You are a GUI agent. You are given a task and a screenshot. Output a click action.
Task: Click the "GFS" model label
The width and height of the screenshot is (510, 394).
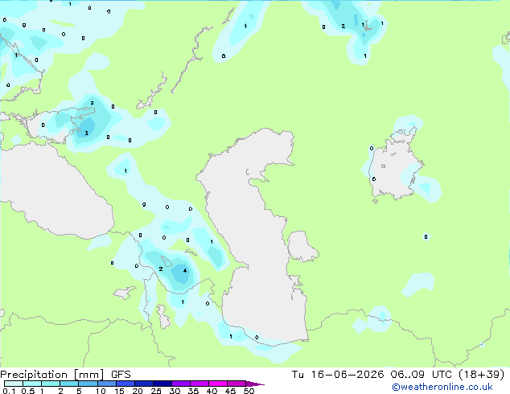[121, 375]
